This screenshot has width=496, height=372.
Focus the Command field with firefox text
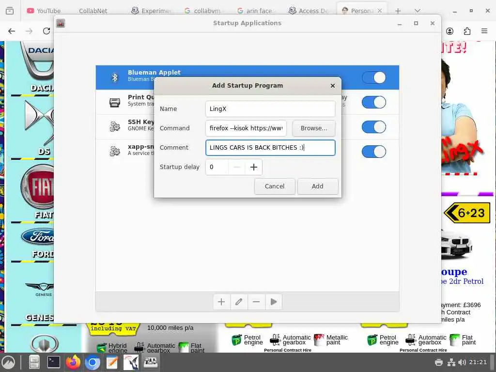click(246, 128)
